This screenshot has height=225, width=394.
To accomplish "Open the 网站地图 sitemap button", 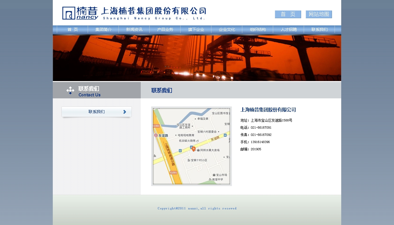I will [319, 14].
